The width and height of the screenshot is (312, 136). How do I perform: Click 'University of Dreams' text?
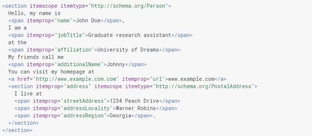click(128, 50)
